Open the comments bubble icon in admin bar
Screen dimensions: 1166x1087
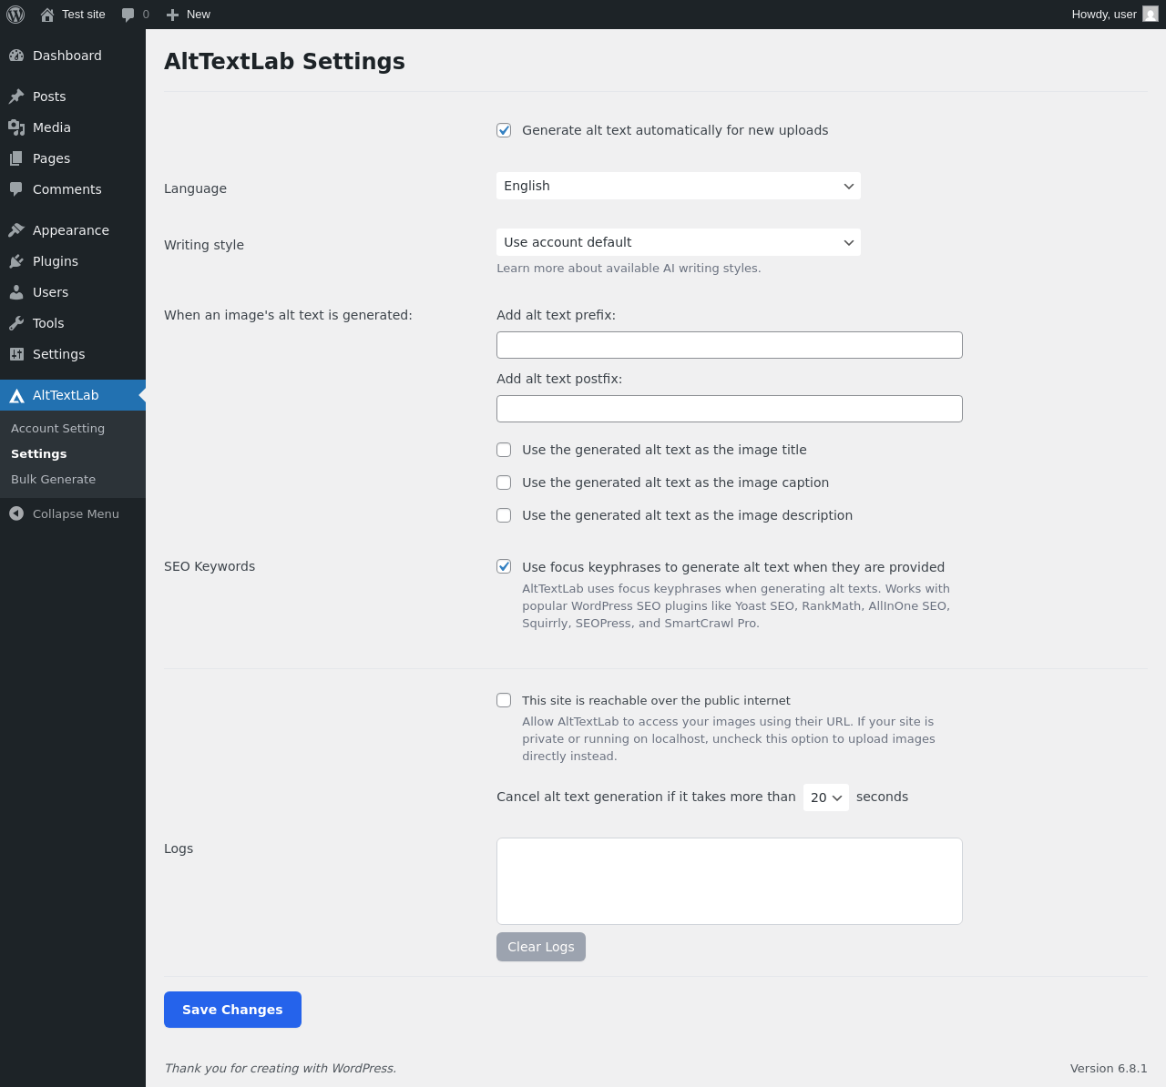point(128,15)
